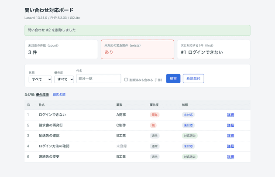Click the ログイン方法の確認 subject cell
Viewport: 275px width, 177px height.
pos(54,146)
